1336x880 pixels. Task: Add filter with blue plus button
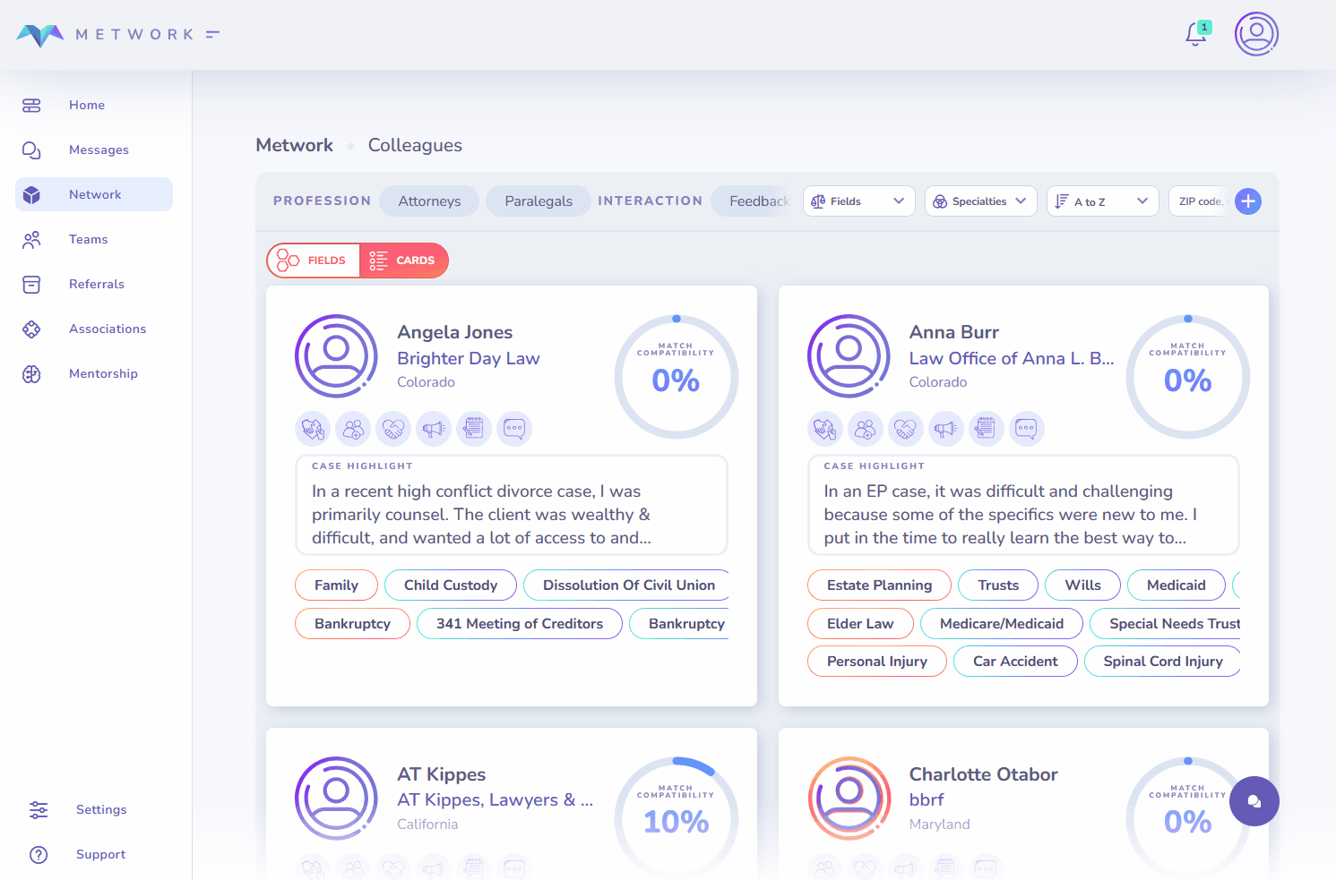point(1248,201)
